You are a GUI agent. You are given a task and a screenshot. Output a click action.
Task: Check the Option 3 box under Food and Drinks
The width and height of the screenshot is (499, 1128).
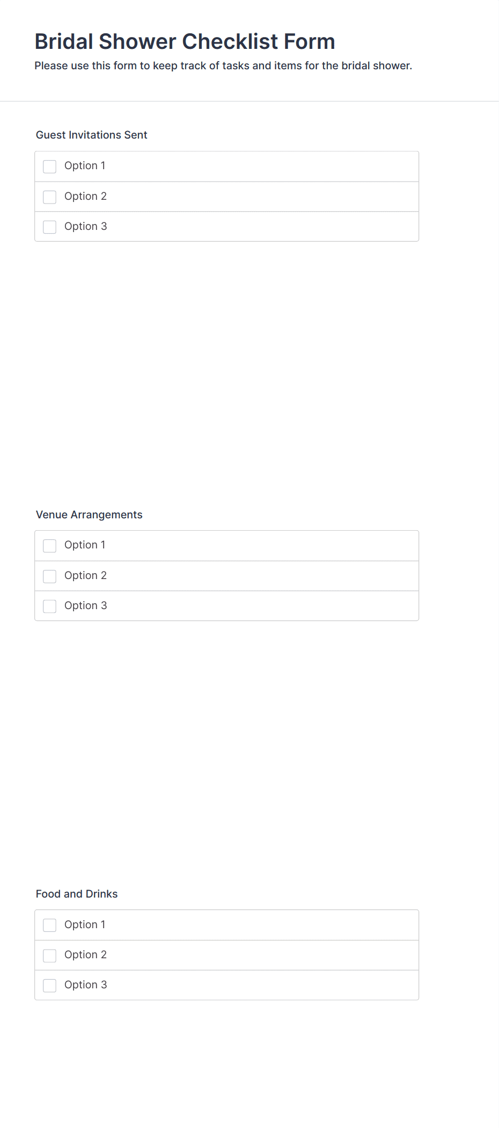pos(49,986)
